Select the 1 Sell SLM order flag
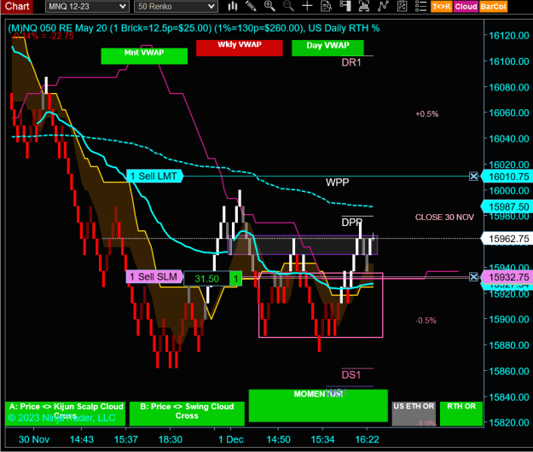The height and width of the screenshot is (452, 533). pos(154,276)
